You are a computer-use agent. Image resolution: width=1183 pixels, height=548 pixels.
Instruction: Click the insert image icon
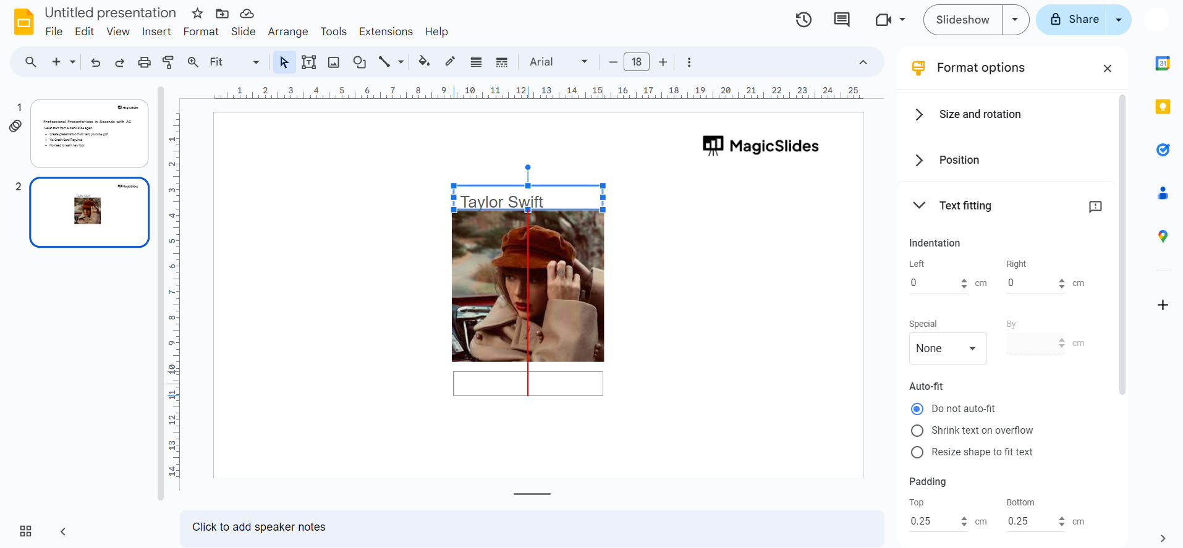pyautogui.click(x=334, y=62)
